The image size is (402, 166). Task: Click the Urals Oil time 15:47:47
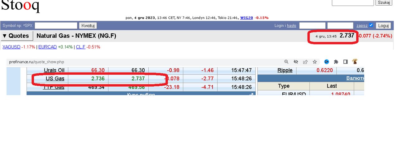pyautogui.click(x=242, y=70)
